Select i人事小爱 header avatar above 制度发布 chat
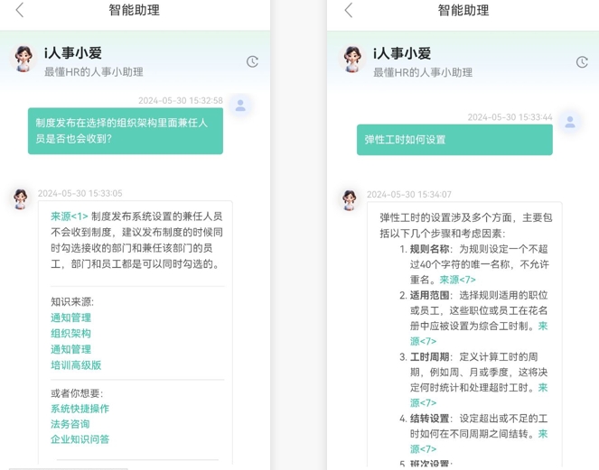 (23, 60)
